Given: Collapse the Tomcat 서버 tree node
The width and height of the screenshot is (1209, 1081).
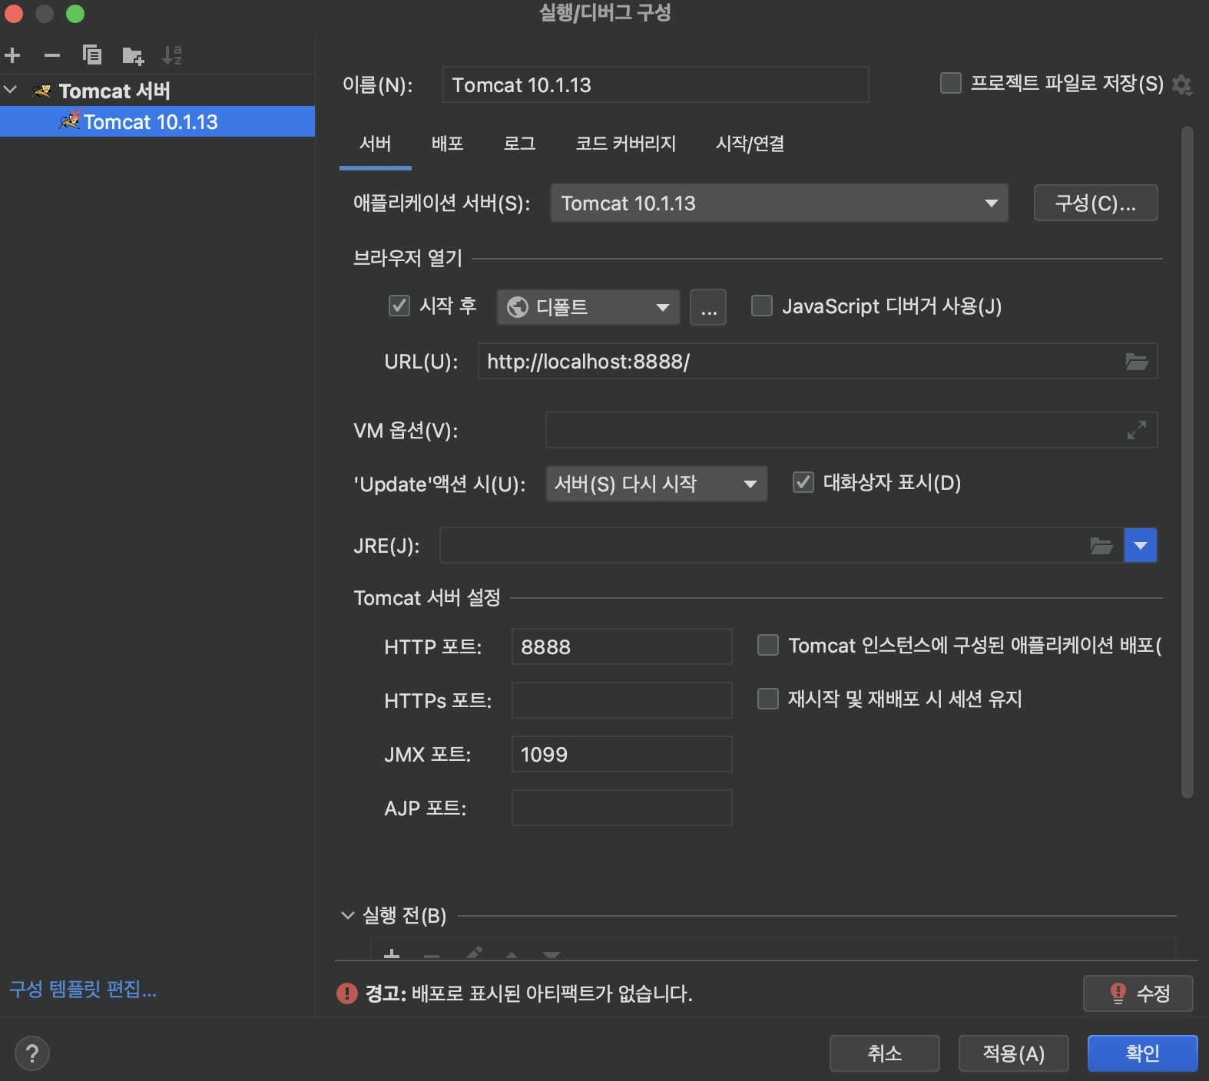Looking at the screenshot, I should click(11, 90).
